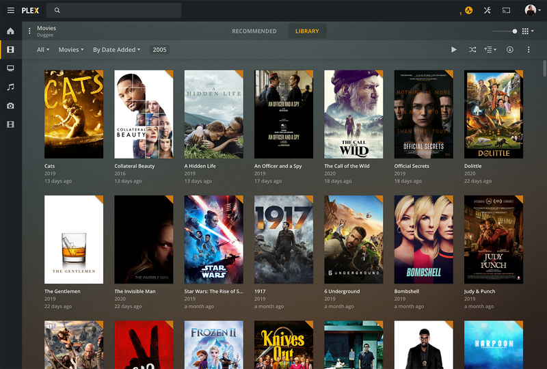Open Settings via the wrench icon
The height and width of the screenshot is (369, 547).
[x=488, y=10]
